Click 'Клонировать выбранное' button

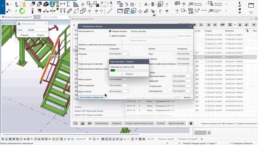pos(92,97)
